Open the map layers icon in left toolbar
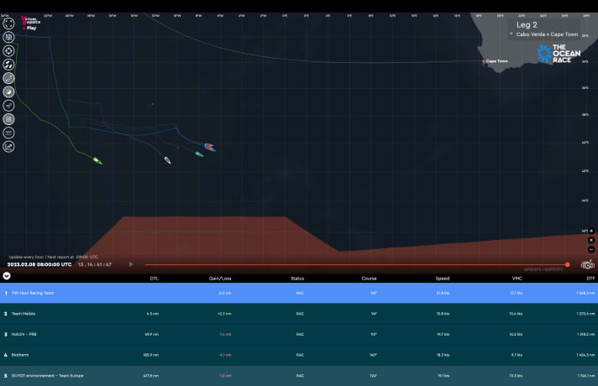The image size is (598, 386). tap(8, 37)
